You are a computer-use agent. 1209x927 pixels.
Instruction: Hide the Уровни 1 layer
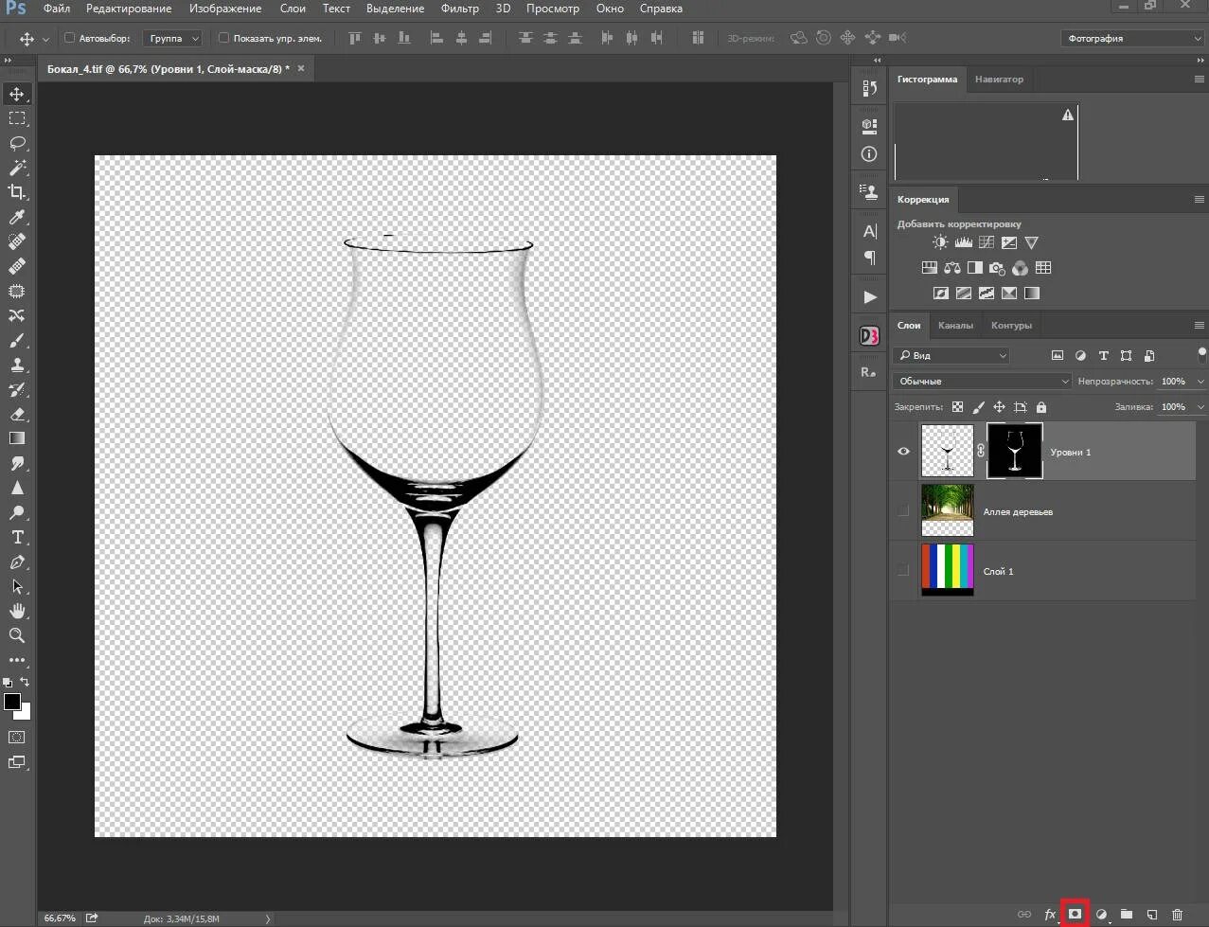(903, 452)
